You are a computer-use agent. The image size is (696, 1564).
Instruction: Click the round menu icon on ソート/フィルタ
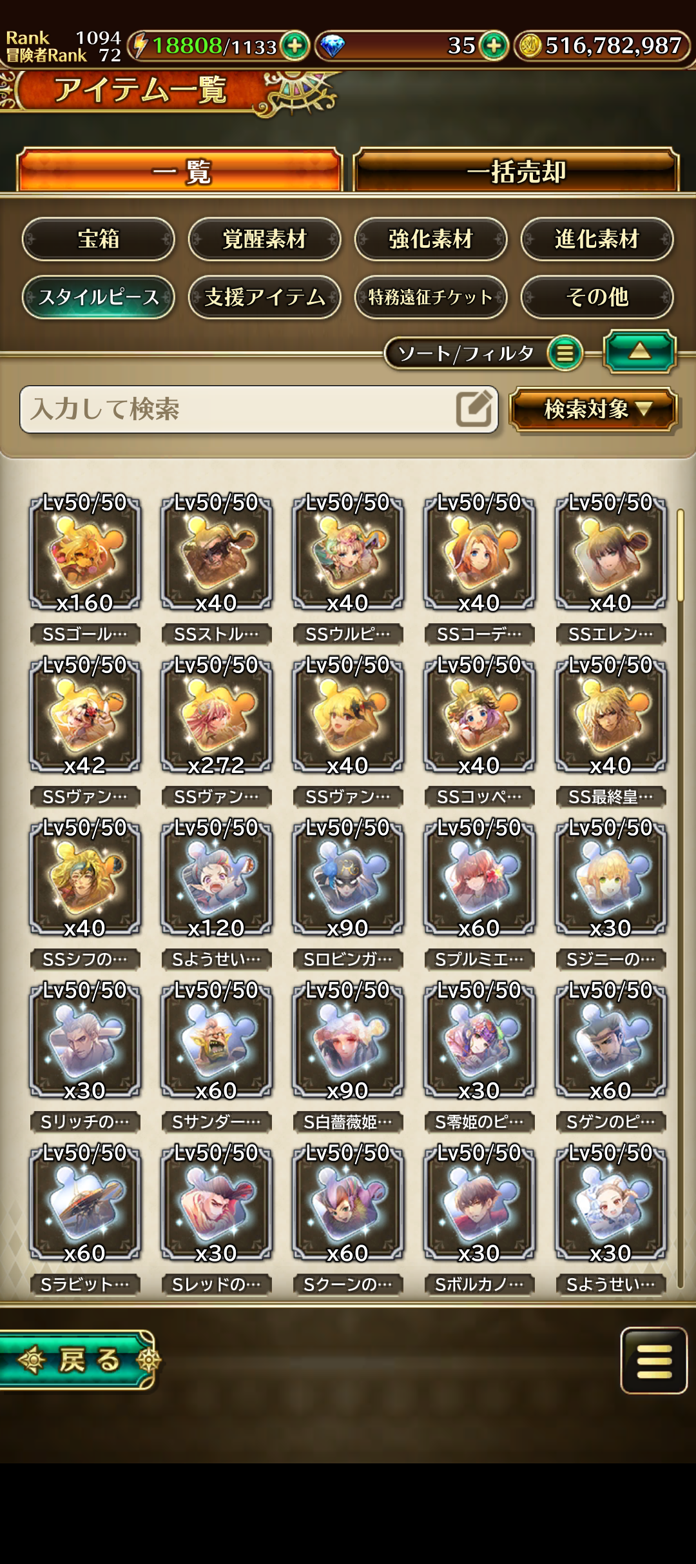(565, 353)
